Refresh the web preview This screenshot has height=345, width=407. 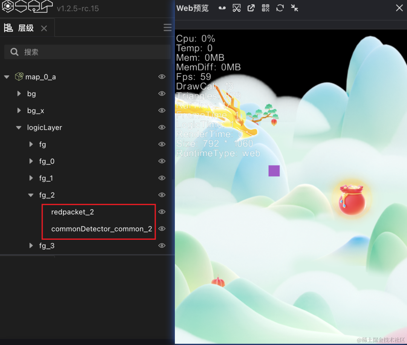click(280, 8)
